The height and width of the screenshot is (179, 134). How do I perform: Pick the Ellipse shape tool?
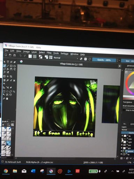15,66
